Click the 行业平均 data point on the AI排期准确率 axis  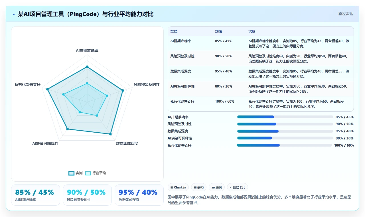(87, 83)
